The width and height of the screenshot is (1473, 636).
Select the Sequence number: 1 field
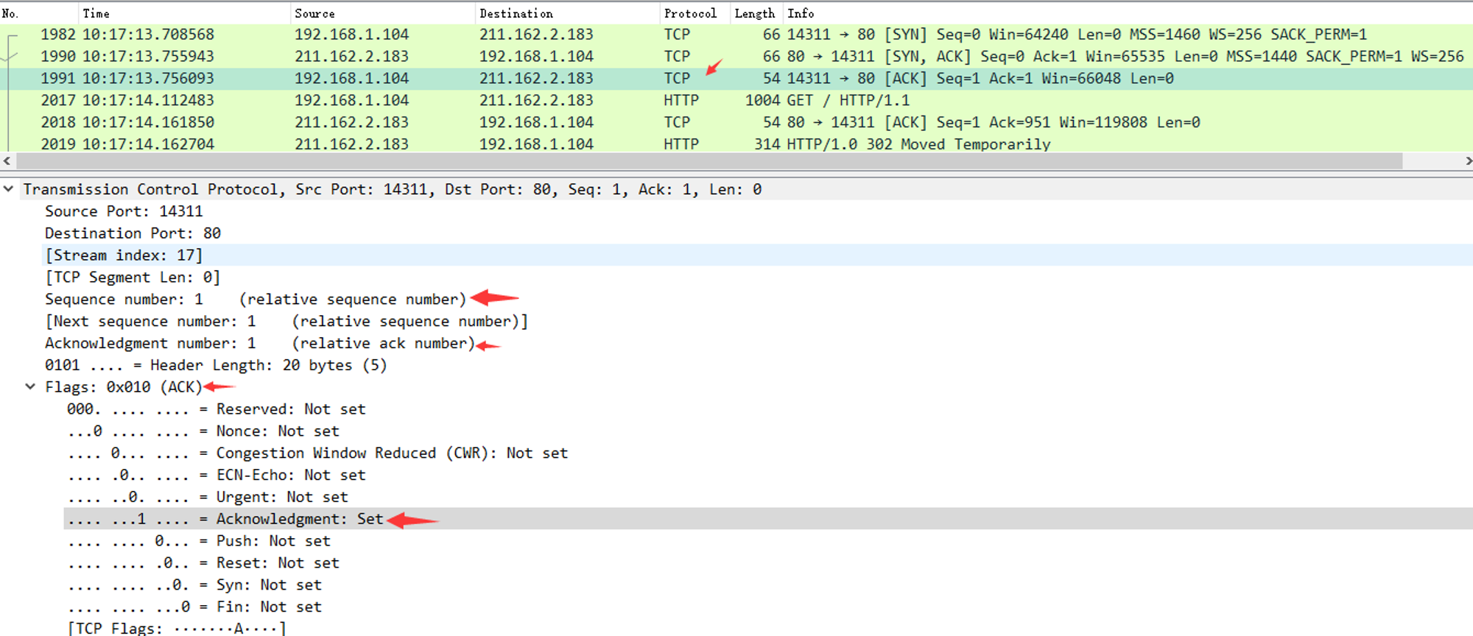pyautogui.click(x=256, y=300)
